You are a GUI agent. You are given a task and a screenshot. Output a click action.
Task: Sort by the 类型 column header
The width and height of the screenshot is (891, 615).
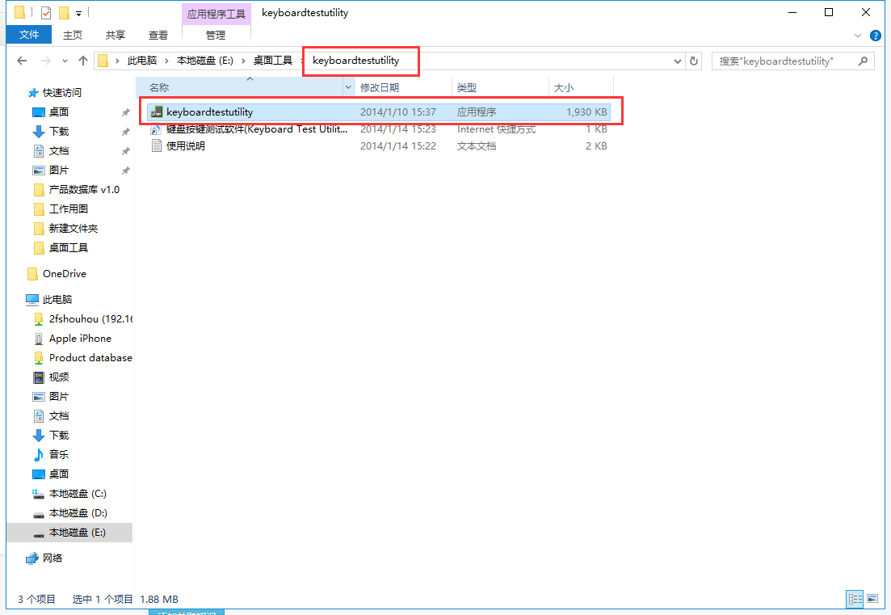(x=500, y=87)
